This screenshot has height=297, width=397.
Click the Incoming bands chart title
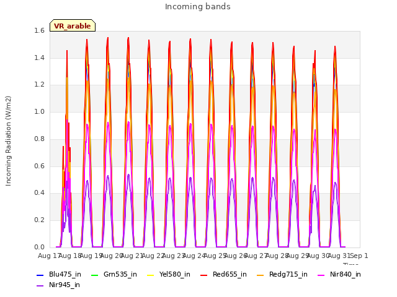click(x=198, y=7)
